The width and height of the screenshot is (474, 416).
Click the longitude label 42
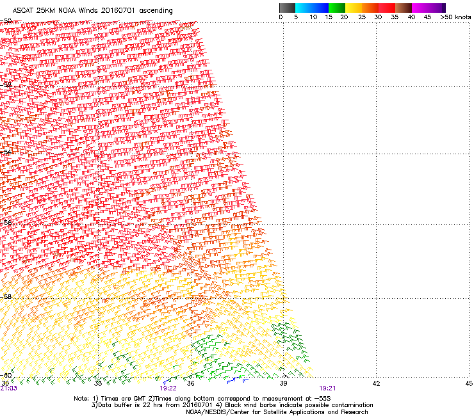tap(376, 383)
